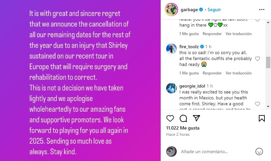Like the post with the heart icon
Viewport: 271px width, 161px height.
[170, 118]
